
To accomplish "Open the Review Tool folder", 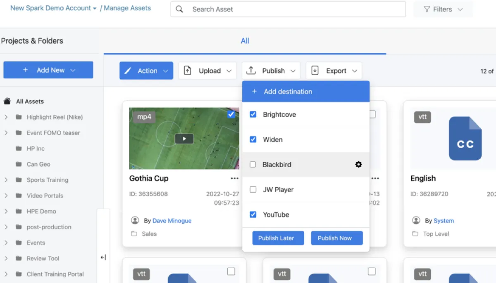I will click(x=43, y=258).
